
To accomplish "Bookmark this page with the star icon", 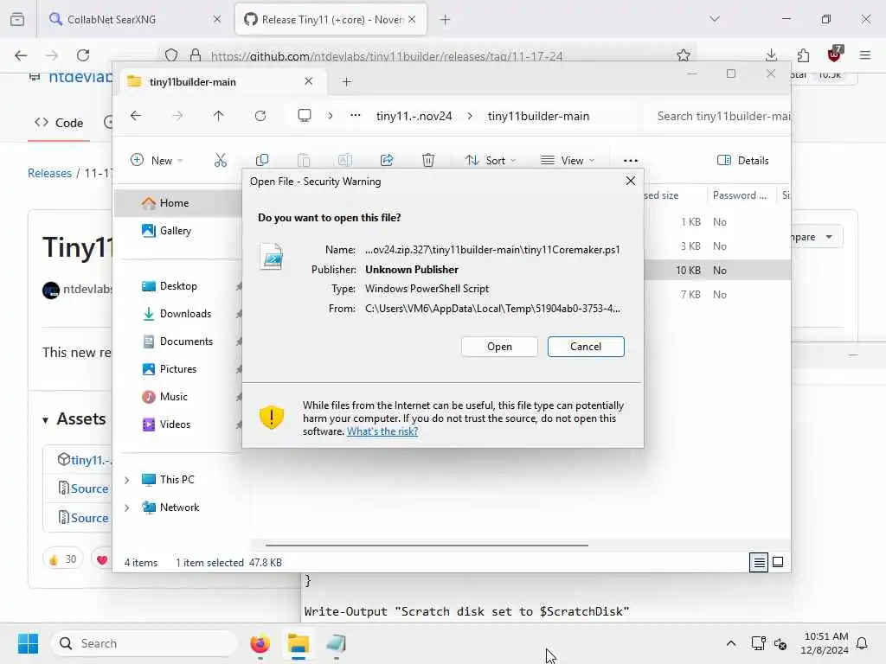I will click(x=684, y=55).
